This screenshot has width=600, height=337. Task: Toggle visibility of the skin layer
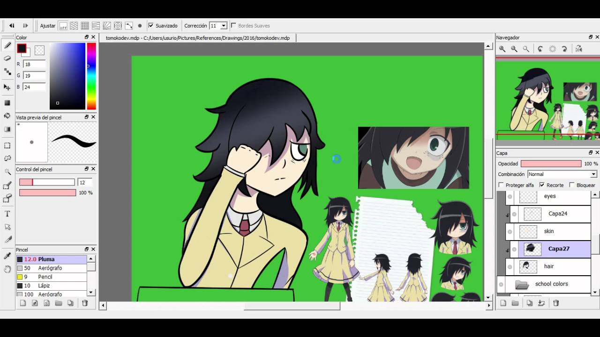(510, 232)
